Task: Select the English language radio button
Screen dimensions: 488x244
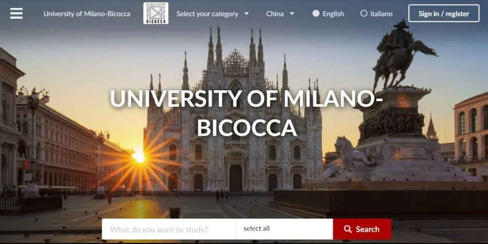Action: tap(316, 13)
